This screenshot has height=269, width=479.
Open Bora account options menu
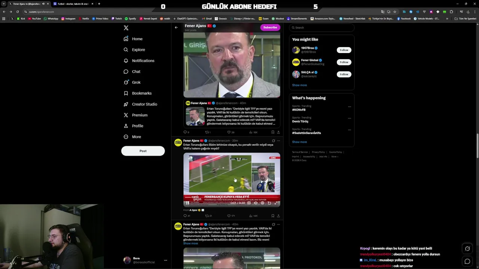point(165,260)
